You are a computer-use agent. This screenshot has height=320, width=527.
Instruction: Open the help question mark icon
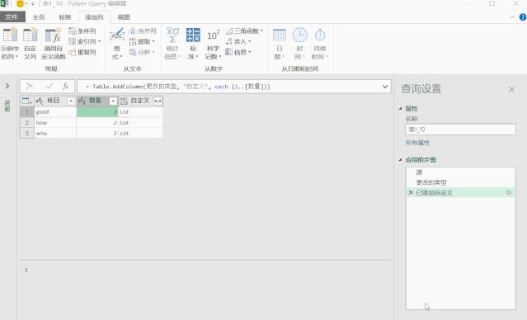tap(523, 17)
